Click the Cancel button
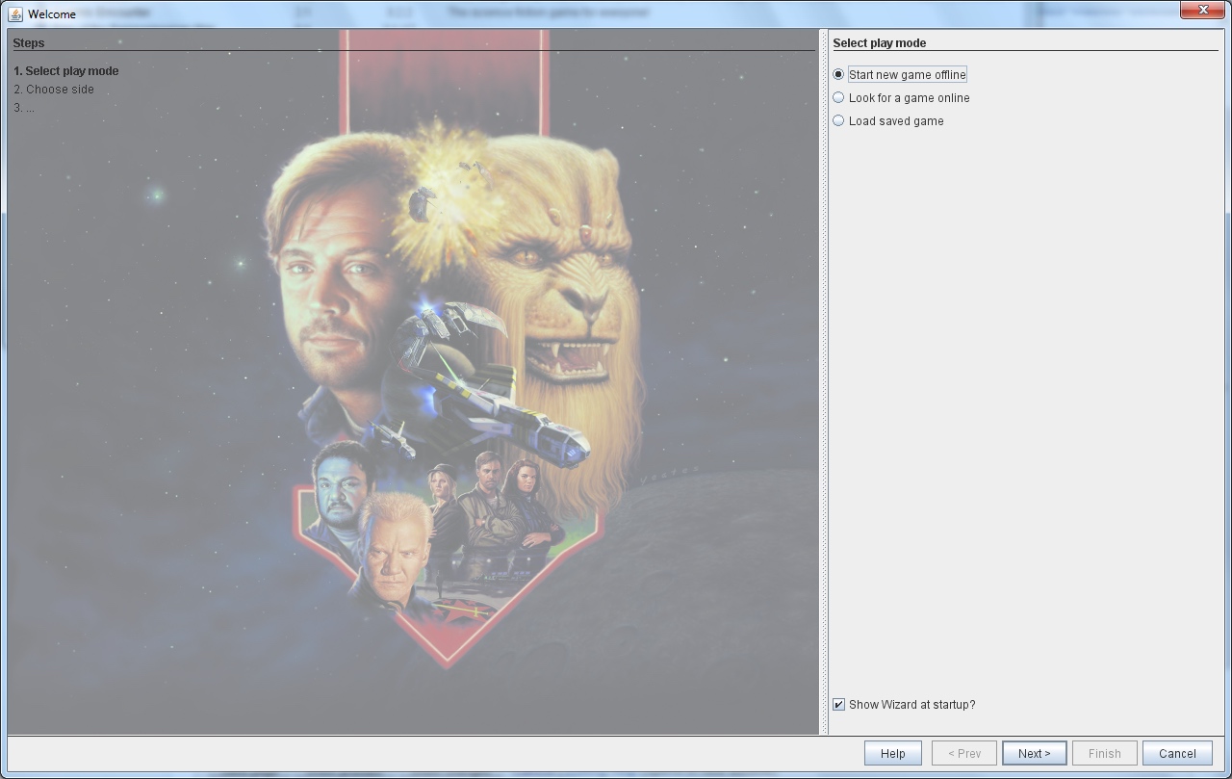 (x=1176, y=753)
